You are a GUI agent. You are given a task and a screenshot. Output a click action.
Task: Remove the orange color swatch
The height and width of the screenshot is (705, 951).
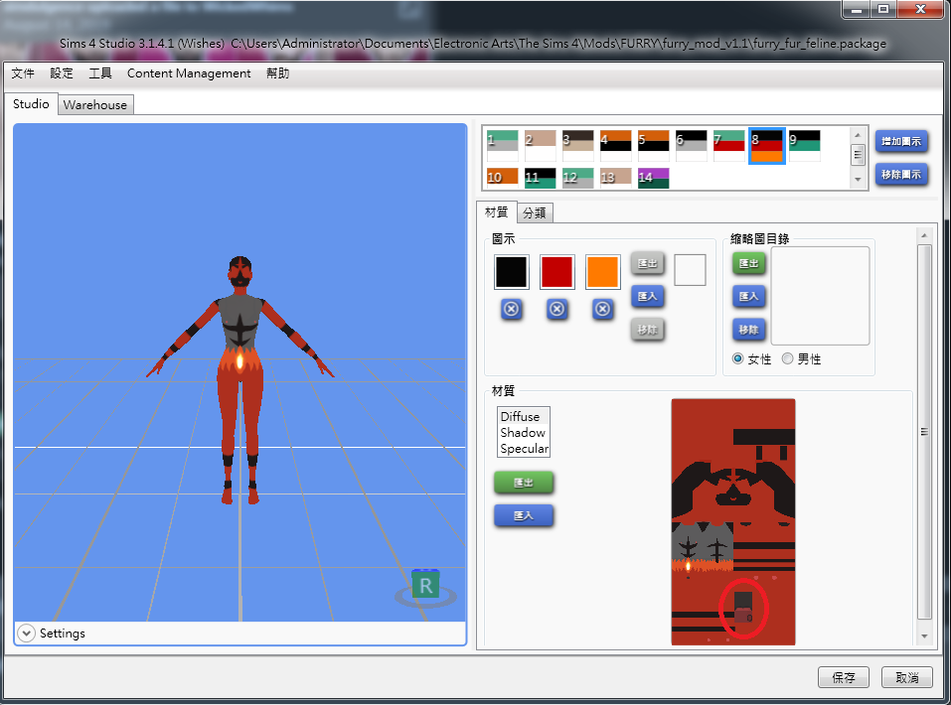[602, 309]
